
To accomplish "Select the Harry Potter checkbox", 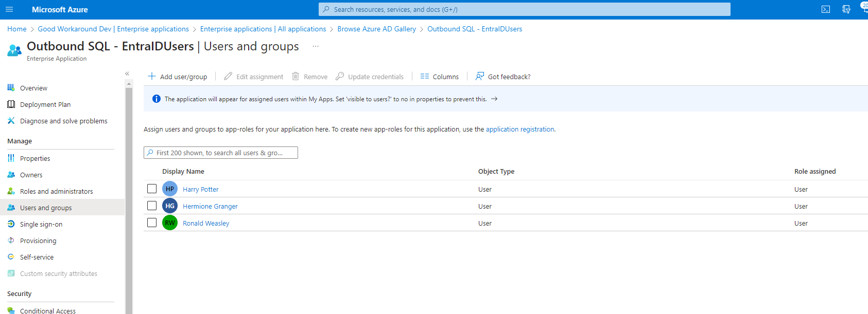I will (x=152, y=189).
